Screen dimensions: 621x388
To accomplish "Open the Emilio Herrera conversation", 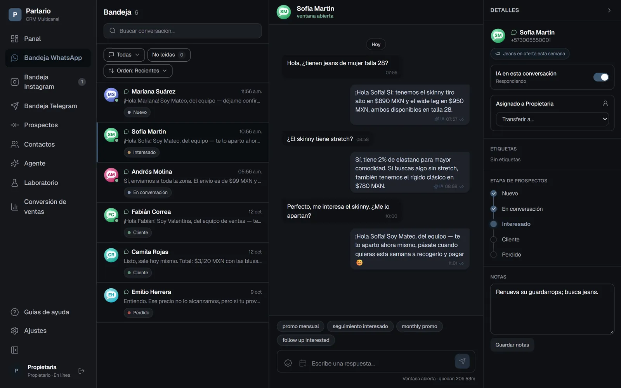I will click(182, 303).
